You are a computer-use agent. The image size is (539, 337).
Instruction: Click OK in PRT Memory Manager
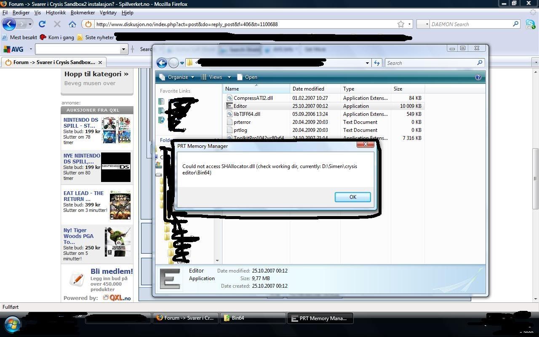(x=352, y=197)
